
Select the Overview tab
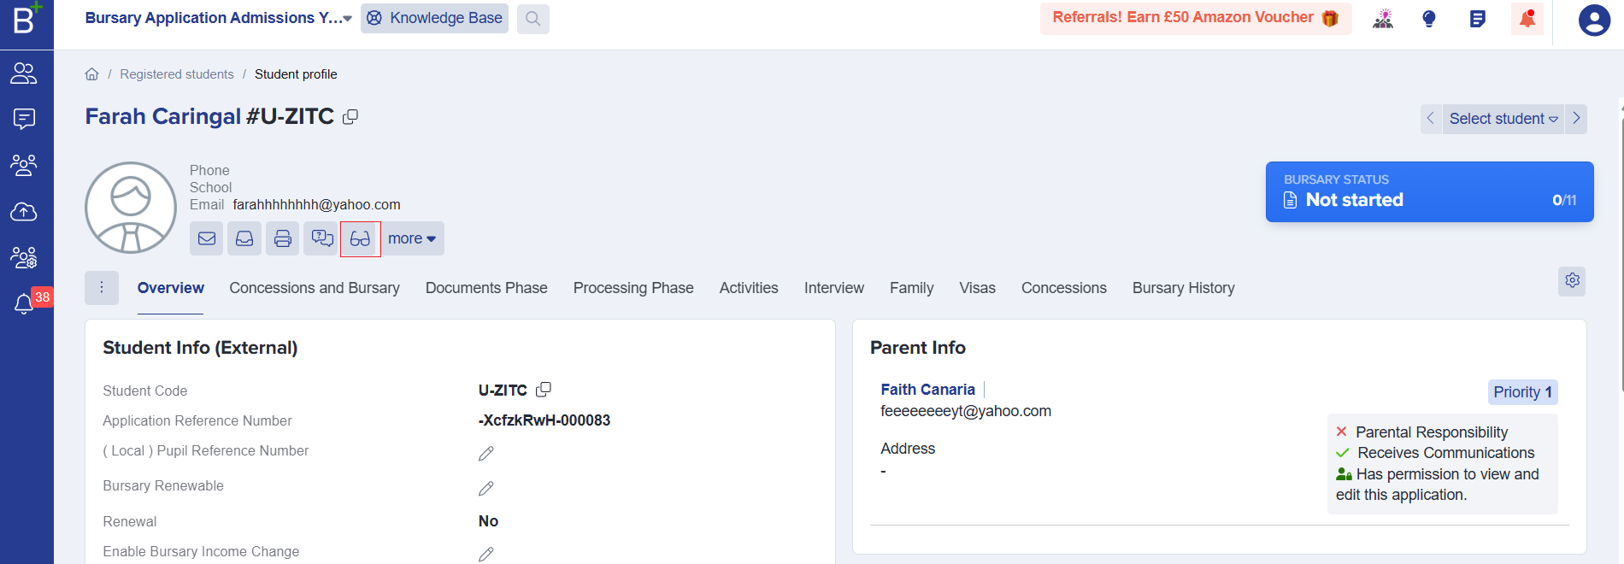pyautogui.click(x=171, y=288)
